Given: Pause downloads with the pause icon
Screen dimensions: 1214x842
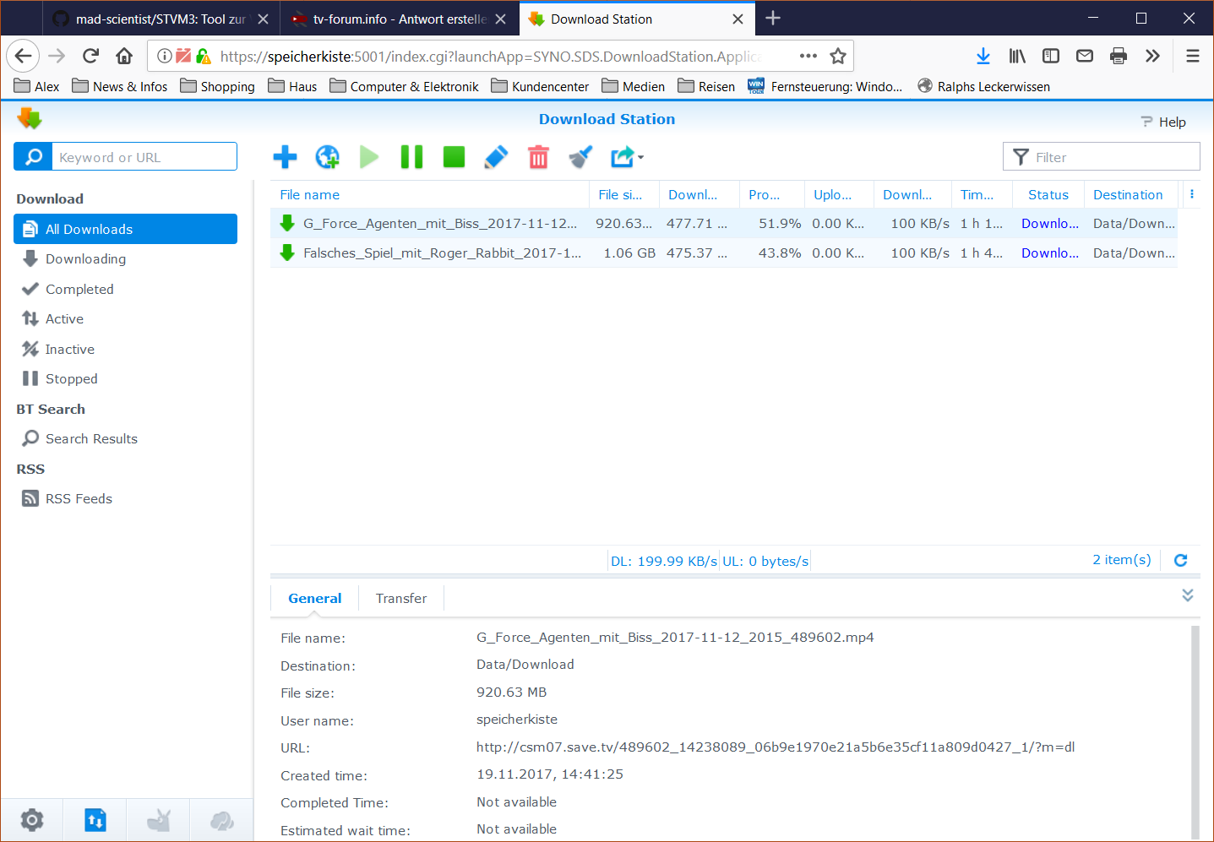Looking at the screenshot, I should pyautogui.click(x=411, y=157).
